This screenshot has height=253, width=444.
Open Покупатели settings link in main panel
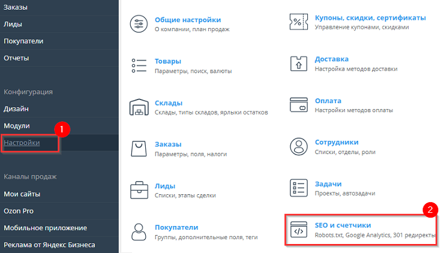176,228
